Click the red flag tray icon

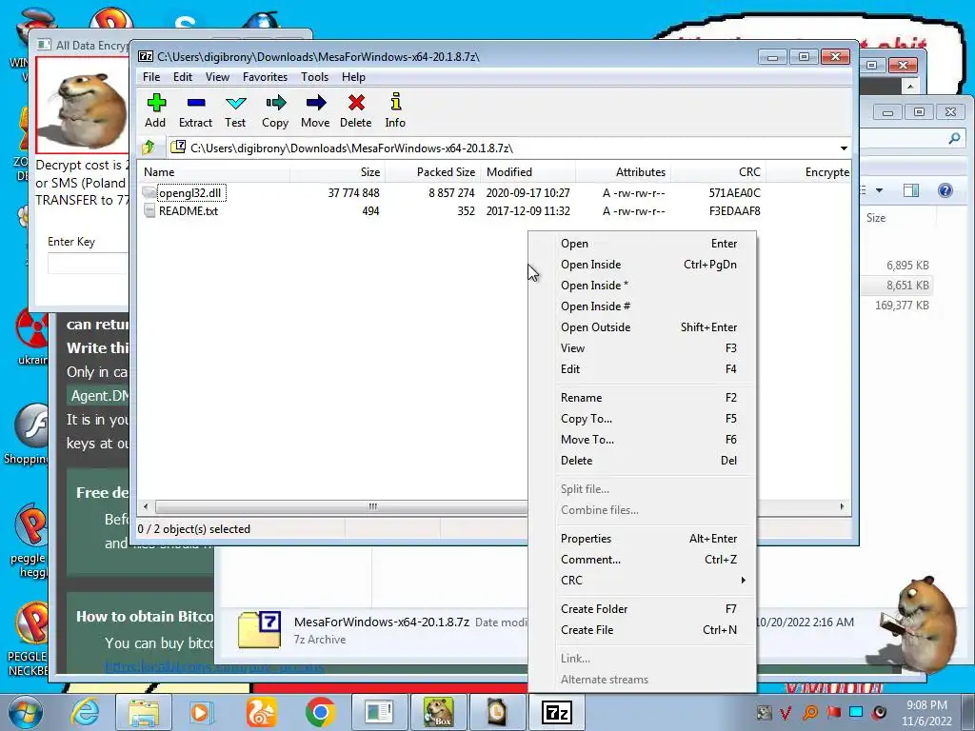click(833, 712)
